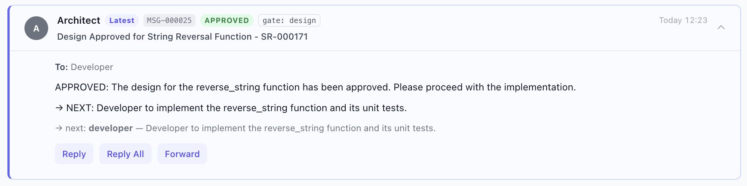
Task: Click the arrow before NEXT: Developer line
Action: coord(59,108)
